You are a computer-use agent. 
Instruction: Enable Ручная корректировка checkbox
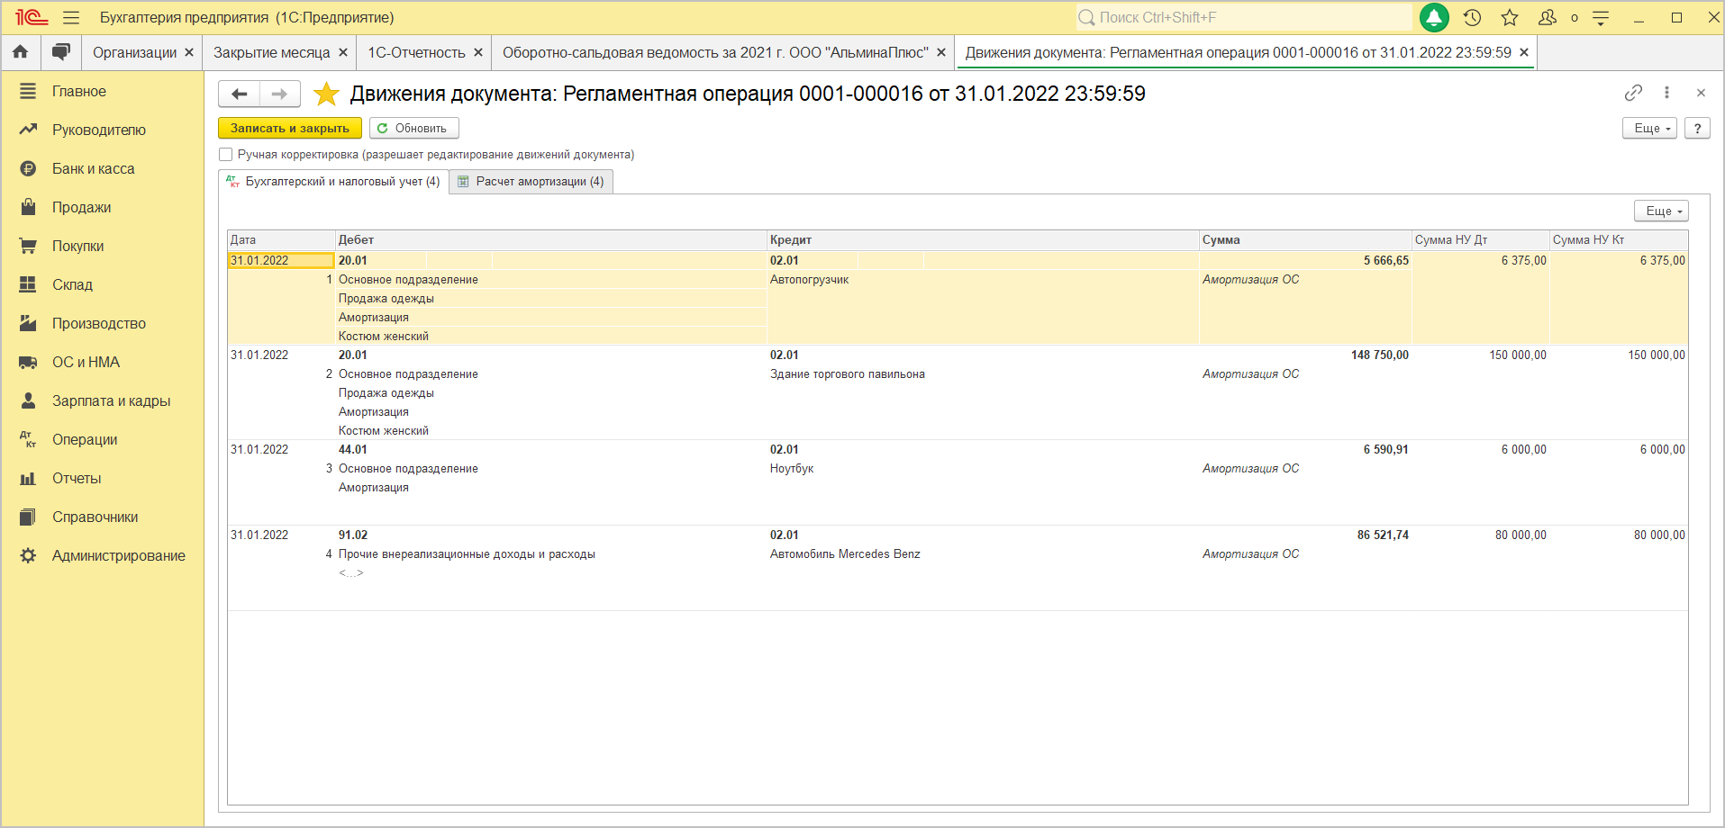(x=226, y=155)
